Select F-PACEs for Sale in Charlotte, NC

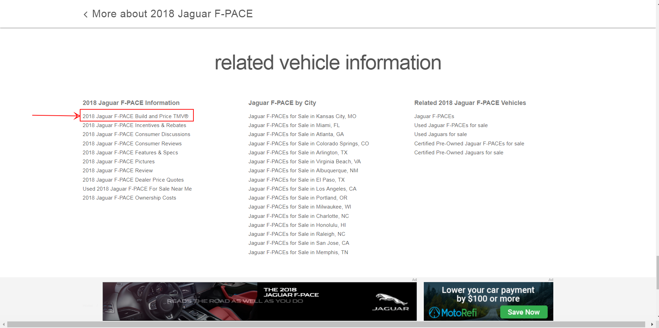coord(298,216)
